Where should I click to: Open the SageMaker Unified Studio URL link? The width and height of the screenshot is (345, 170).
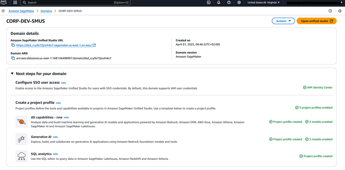point(54,45)
